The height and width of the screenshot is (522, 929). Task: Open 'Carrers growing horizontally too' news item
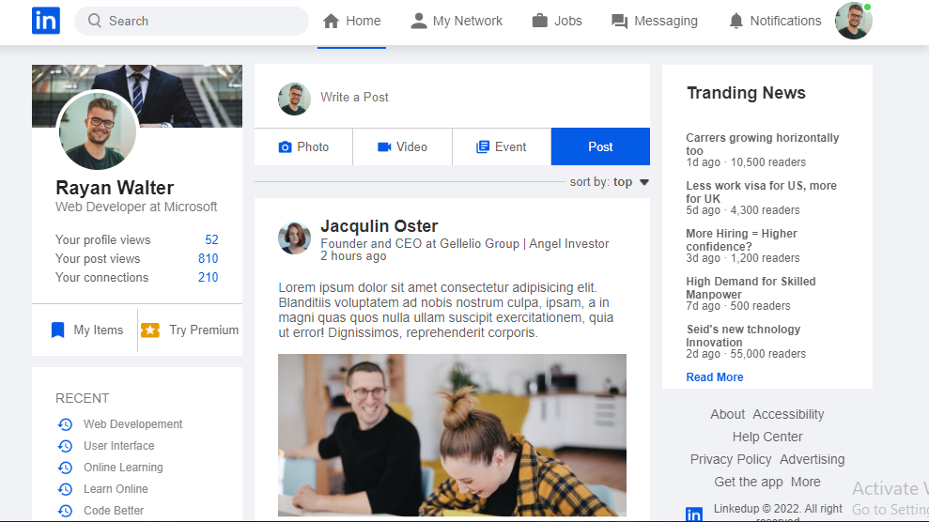[x=763, y=144]
